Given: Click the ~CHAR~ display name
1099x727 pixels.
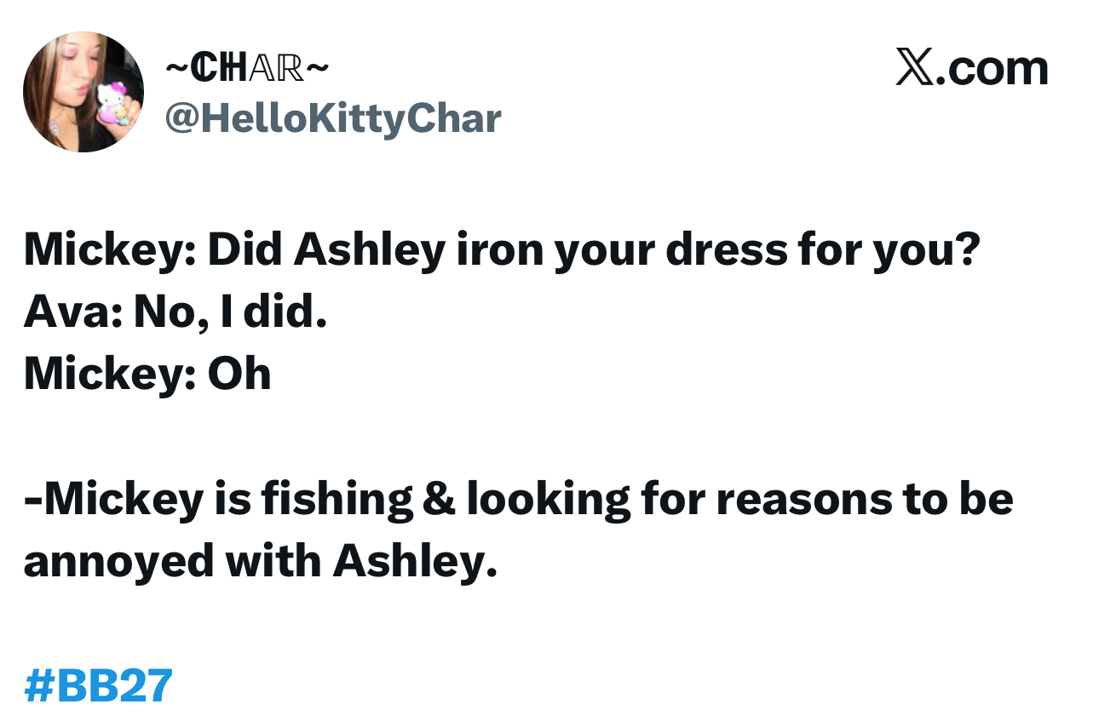Looking at the screenshot, I should coord(246,68).
